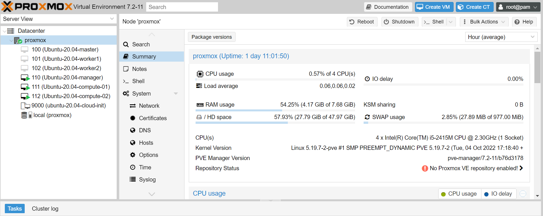Image resolution: width=543 pixels, height=216 pixels.
Task: Switch to the Cluster log tab
Action: (45, 209)
